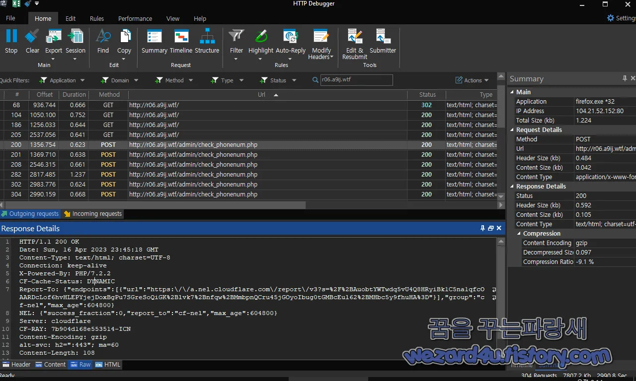Switch to the HTML response tab

(x=108, y=365)
